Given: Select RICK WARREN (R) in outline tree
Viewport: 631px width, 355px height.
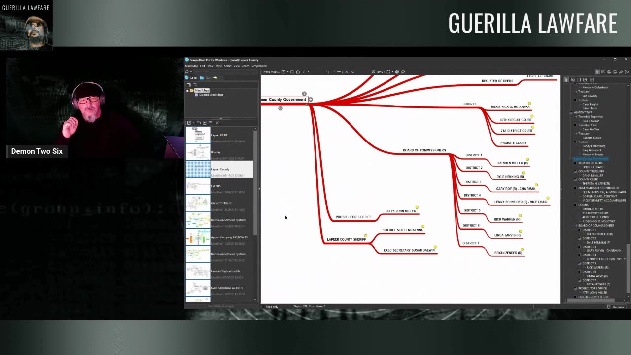Looking at the screenshot, I should 597,268.
